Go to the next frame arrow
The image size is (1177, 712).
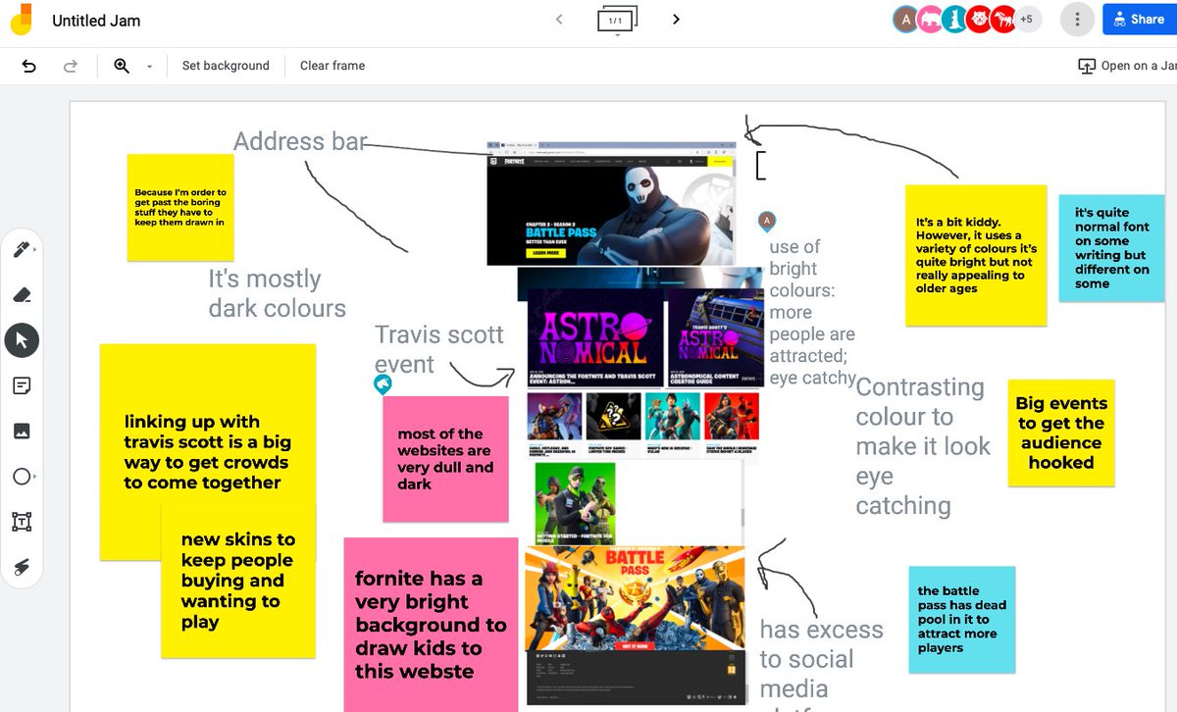(676, 19)
